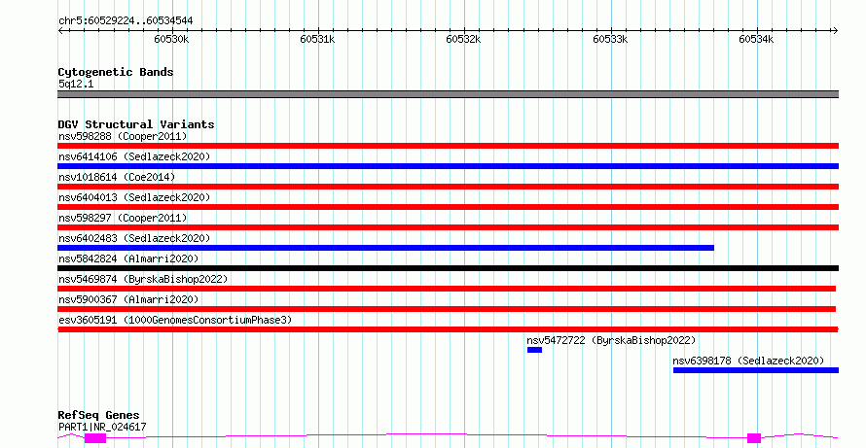Open nsv6402483 (Sedlazeck2020) label
The height and width of the screenshot is (448, 866).
134,238
